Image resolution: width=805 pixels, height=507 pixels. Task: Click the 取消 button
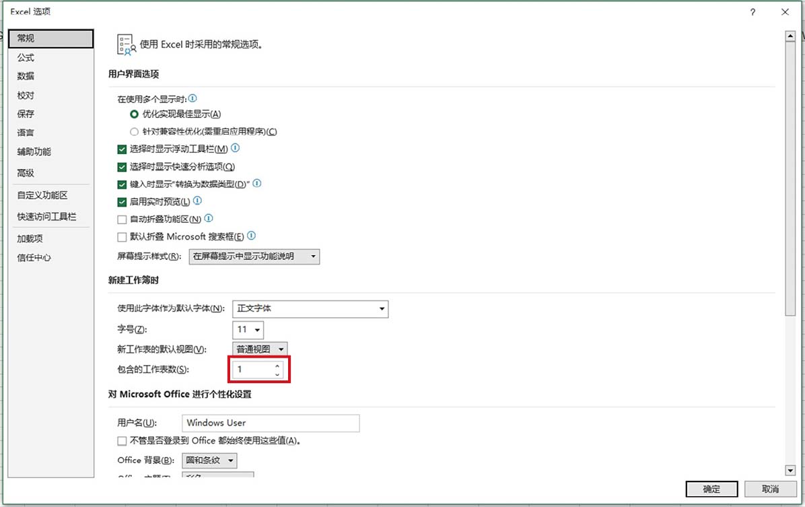click(x=770, y=489)
